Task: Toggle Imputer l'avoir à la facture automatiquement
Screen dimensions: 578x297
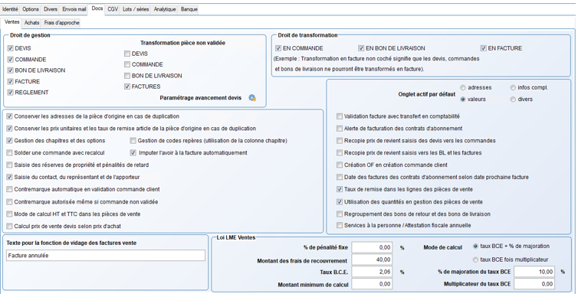Action: coord(133,153)
